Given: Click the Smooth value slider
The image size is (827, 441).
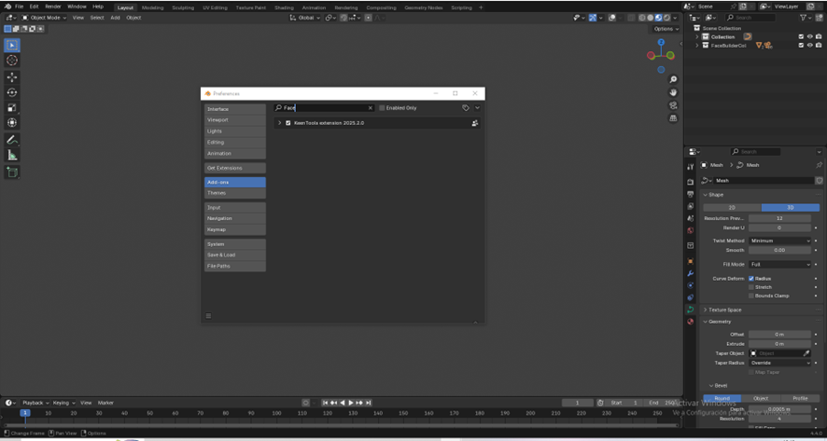Looking at the screenshot, I should [779, 250].
